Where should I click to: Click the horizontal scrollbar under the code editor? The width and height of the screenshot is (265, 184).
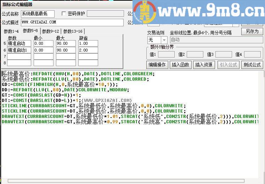(126, 181)
